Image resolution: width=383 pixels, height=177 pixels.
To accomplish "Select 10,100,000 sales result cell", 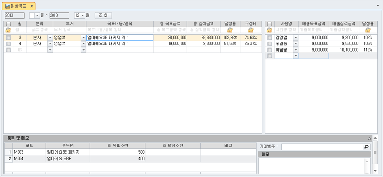I will (344, 50).
